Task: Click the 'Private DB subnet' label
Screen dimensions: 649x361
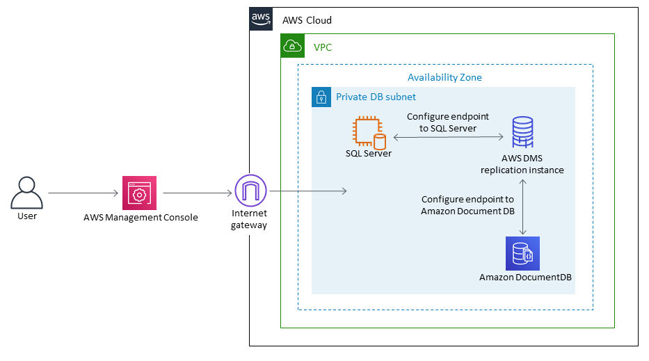Action: [376, 97]
